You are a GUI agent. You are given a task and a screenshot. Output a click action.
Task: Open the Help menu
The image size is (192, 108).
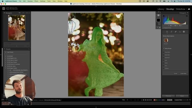[66, 1]
